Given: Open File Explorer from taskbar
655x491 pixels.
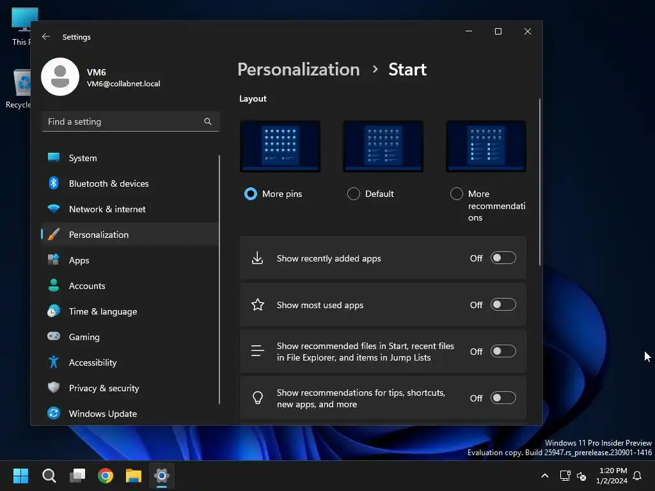Looking at the screenshot, I should (134, 476).
